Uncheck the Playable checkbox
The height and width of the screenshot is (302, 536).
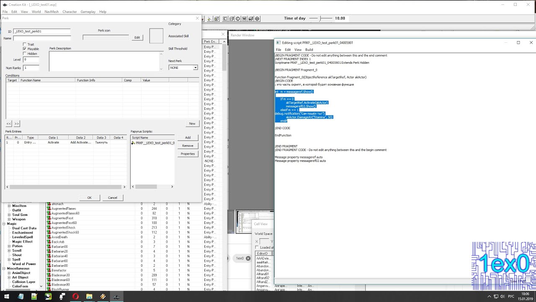(25, 49)
